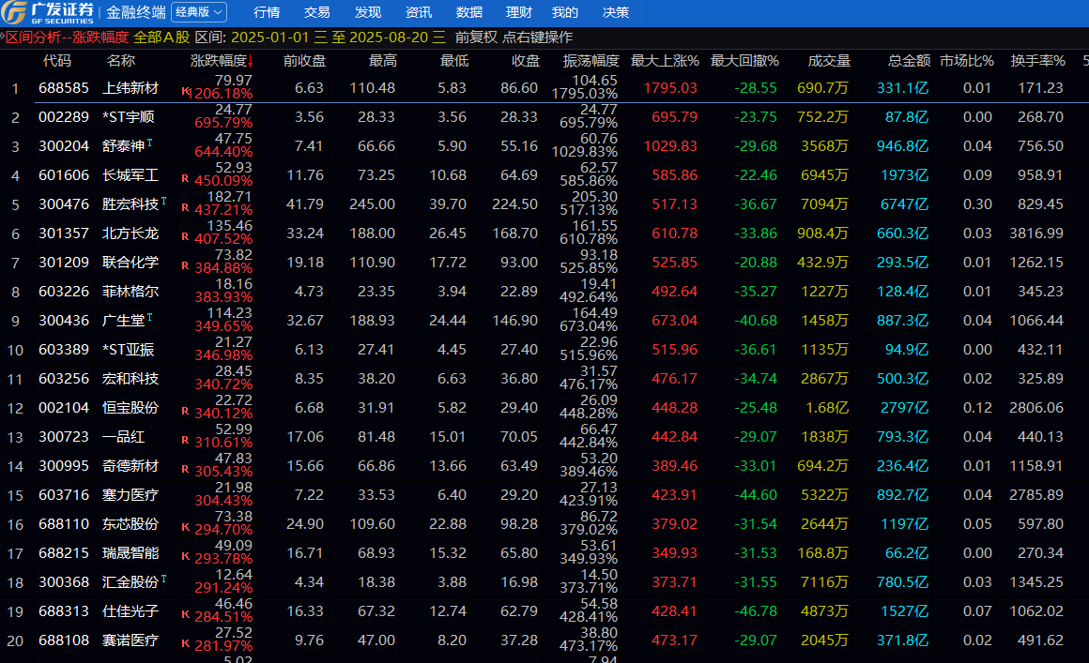Sort by 收盘 column header
Image resolution: width=1089 pixels, height=663 pixels.
526,61
